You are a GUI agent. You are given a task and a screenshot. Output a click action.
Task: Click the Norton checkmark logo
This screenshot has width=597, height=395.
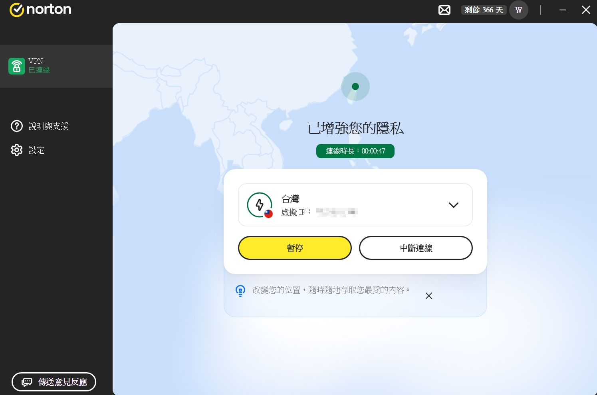coord(17,10)
